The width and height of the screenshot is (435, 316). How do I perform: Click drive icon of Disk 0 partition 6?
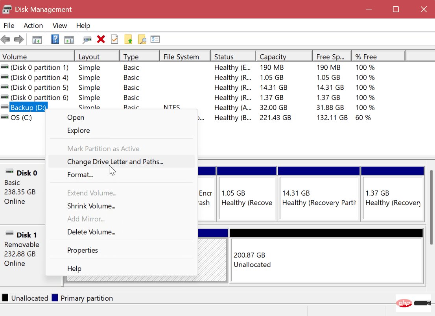pos(5,97)
